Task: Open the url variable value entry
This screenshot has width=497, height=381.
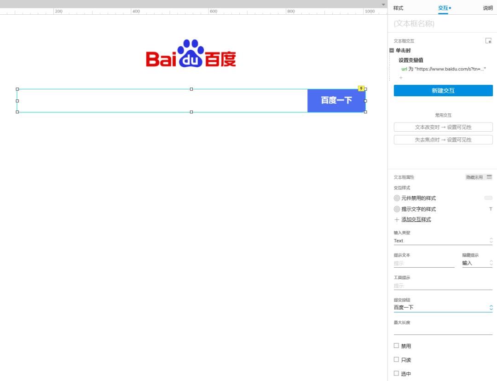Action: tap(444, 69)
